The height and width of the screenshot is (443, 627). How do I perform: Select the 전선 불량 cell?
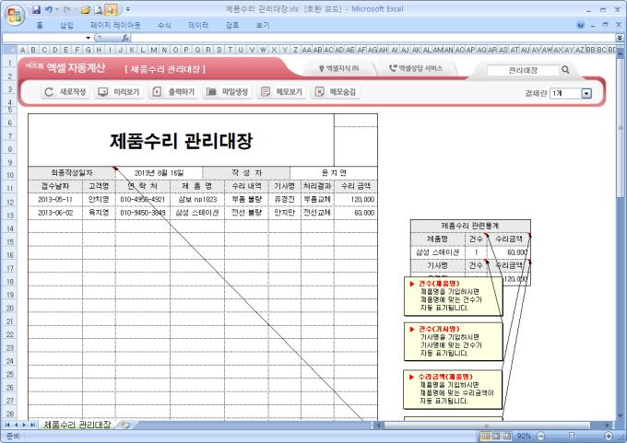(246, 213)
